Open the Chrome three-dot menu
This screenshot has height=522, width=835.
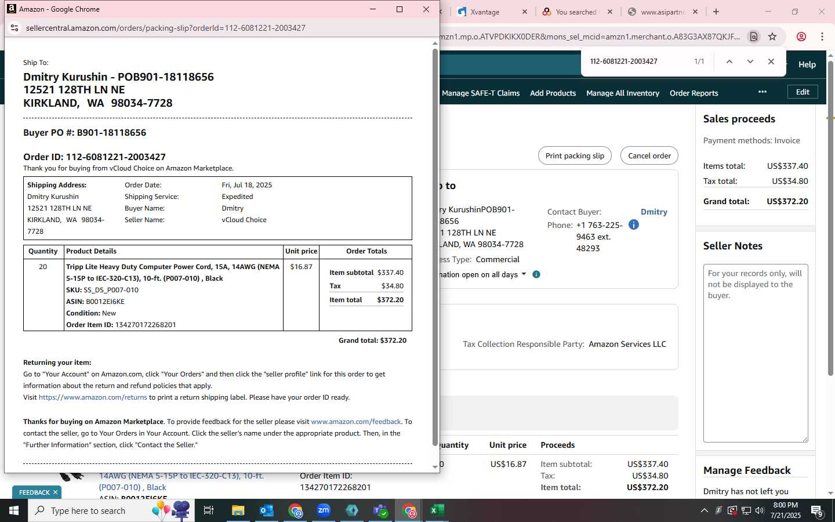pyautogui.click(x=822, y=37)
